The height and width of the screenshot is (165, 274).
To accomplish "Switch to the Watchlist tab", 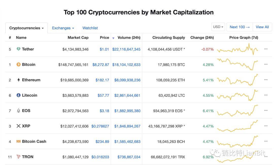I will pyautogui.click(x=90, y=28).
